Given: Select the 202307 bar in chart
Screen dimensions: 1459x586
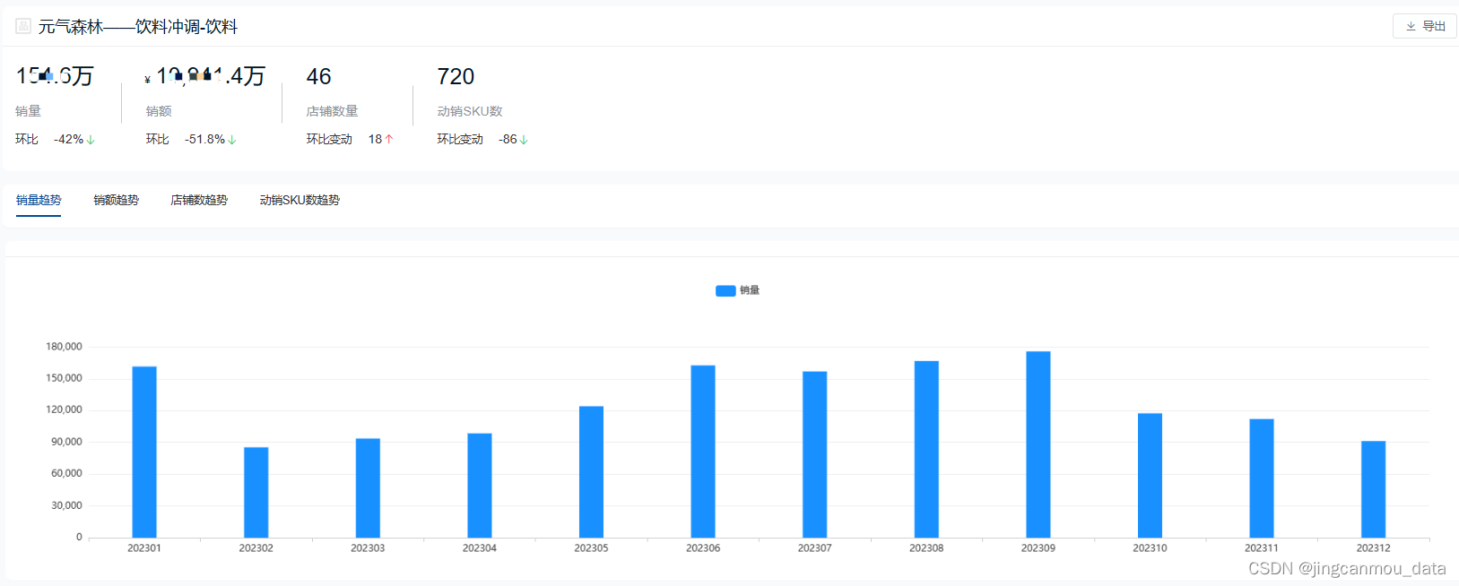Looking at the screenshot, I should tap(815, 454).
